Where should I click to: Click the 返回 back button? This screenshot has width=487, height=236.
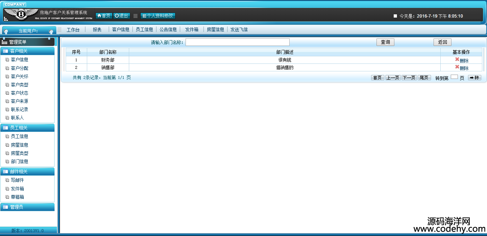[442, 42]
